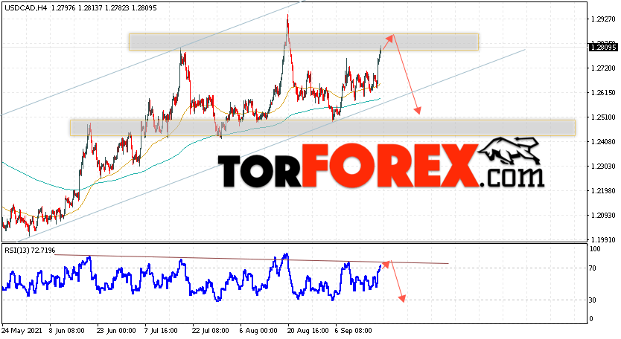Click the 22 Jul 08:00 time label
The width and height of the screenshot is (621, 339).
[x=210, y=331]
